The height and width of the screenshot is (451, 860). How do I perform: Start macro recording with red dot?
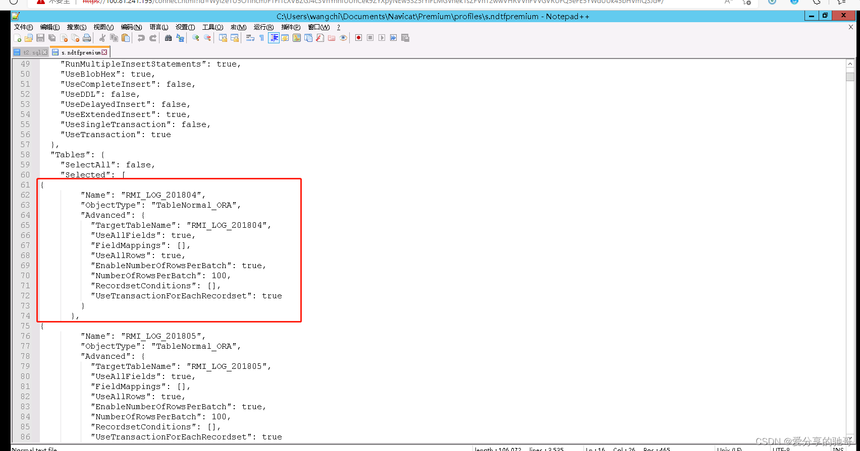coord(359,38)
